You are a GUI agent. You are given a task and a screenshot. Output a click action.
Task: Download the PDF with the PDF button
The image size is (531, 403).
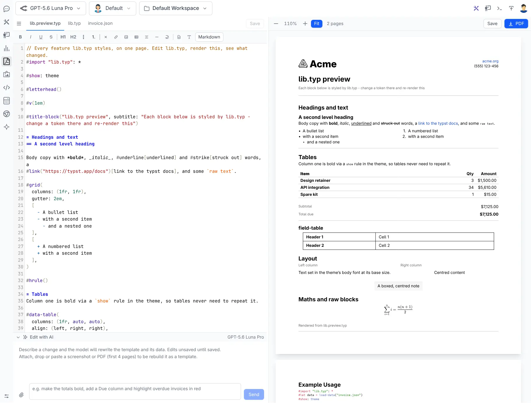pos(516,24)
